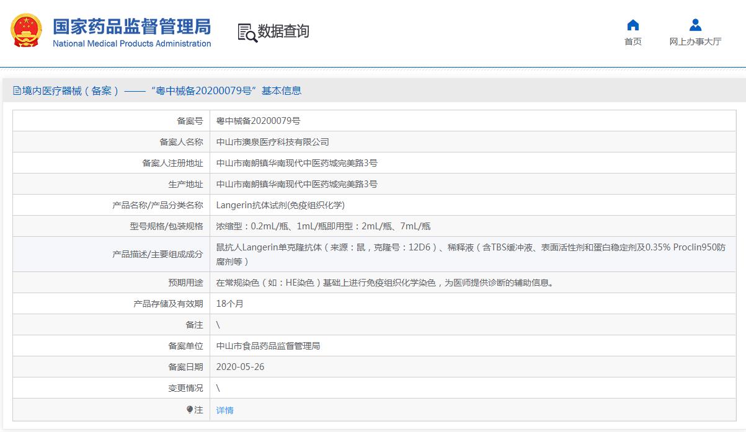Click National Medical Products Administration subtitle
Viewport: 746px width, 432px height.
131,44
